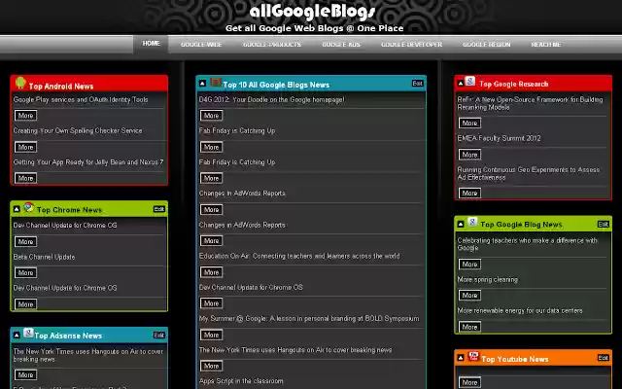Click More under Creating Your Own Spelling Checker

pyautogui.click(x=26, y=147)
